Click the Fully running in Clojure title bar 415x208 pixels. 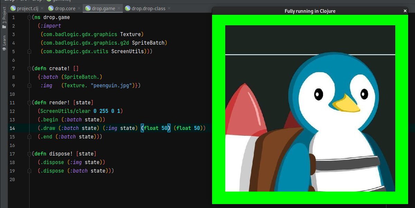(x=310, y=11)
